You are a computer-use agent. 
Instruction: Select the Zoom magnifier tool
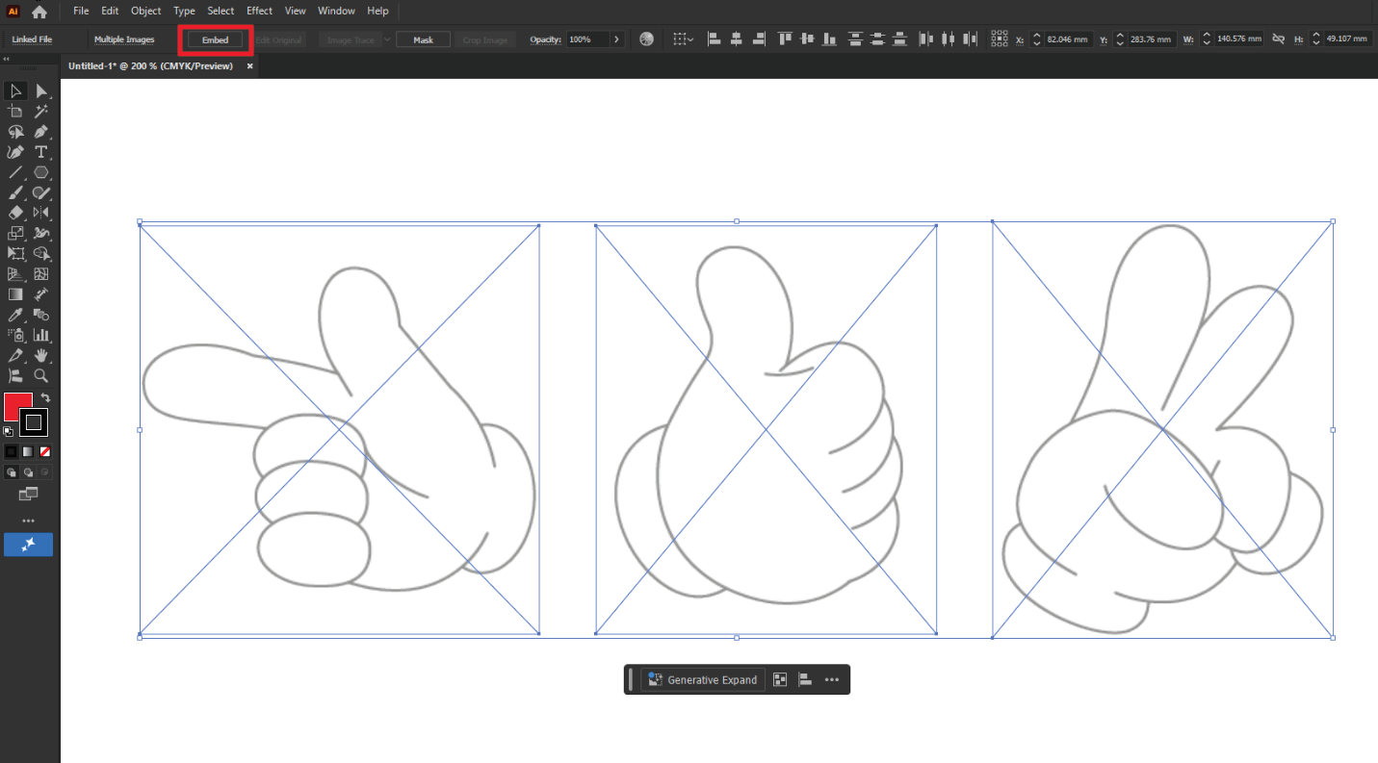coord(41,376)
